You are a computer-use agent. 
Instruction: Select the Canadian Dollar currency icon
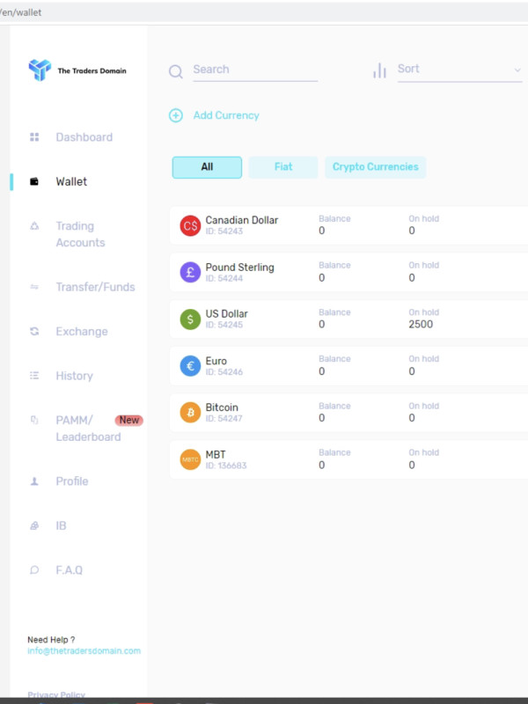(190, 225)
